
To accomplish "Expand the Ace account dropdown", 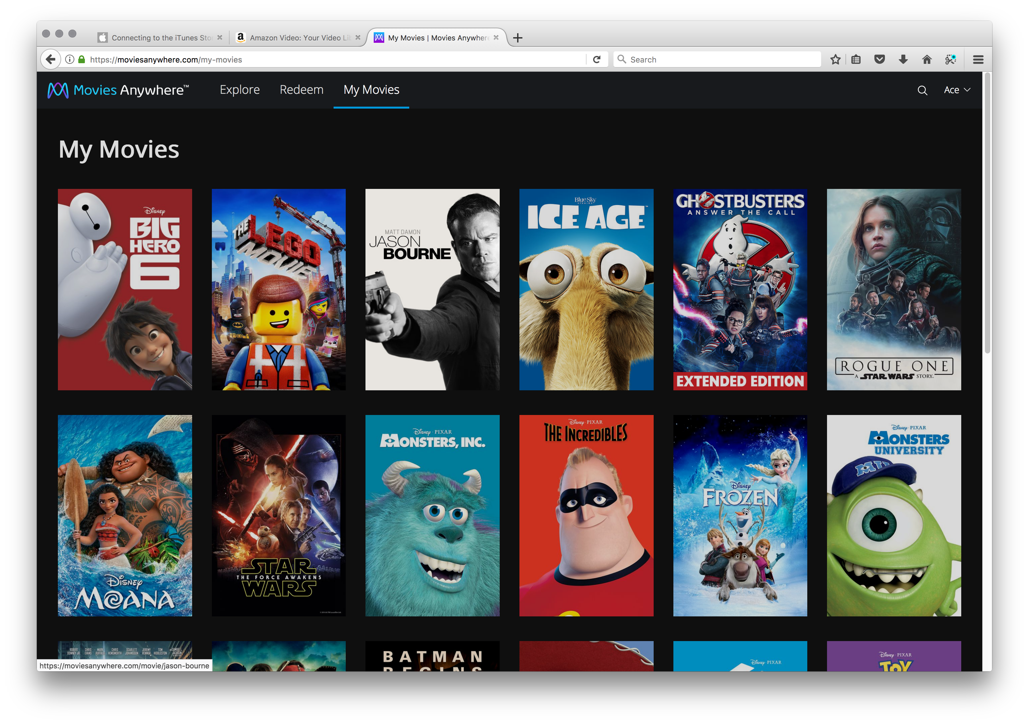I will coord(957,90).
